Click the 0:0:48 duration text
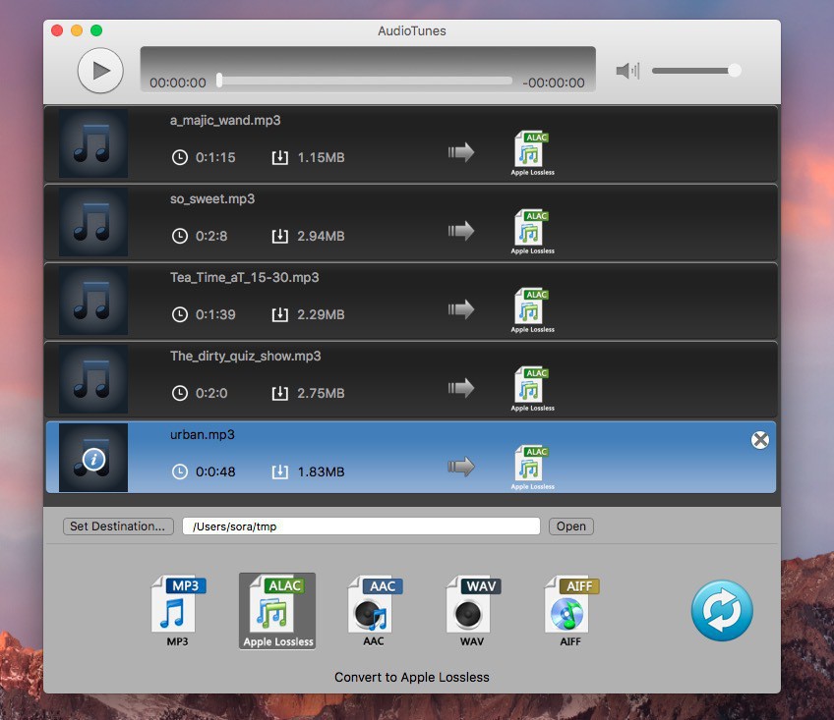Viewport: 834px width, 720px height. tap(215, 471)
